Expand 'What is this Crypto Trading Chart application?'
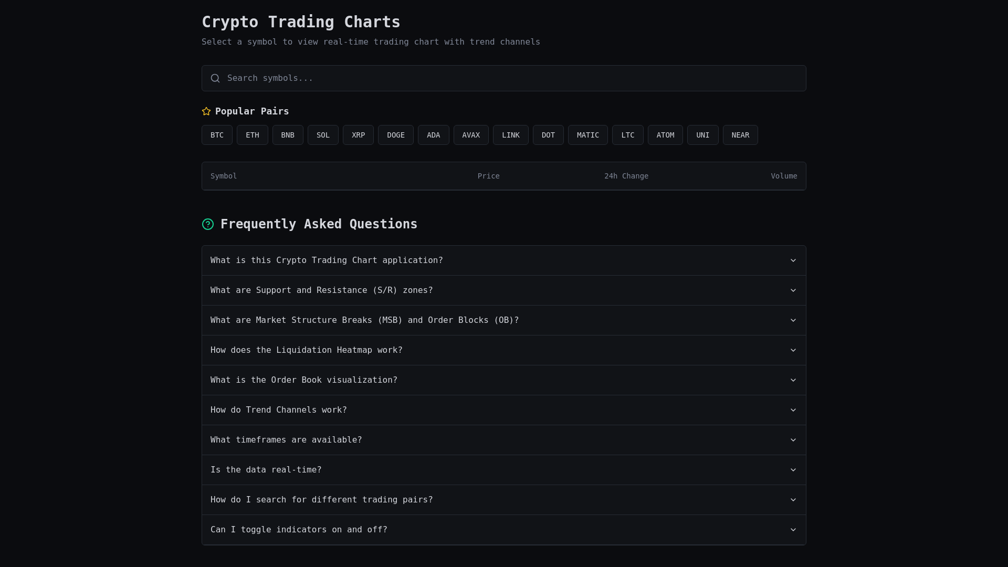Screen dimensions: 1008x567 tap(504, 260)
